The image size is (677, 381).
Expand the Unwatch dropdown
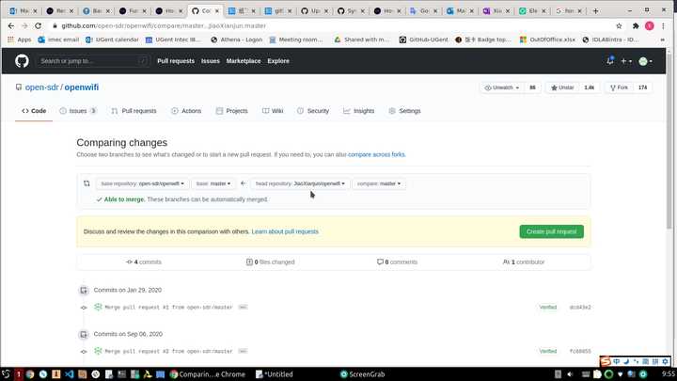[x=502, y=87]
